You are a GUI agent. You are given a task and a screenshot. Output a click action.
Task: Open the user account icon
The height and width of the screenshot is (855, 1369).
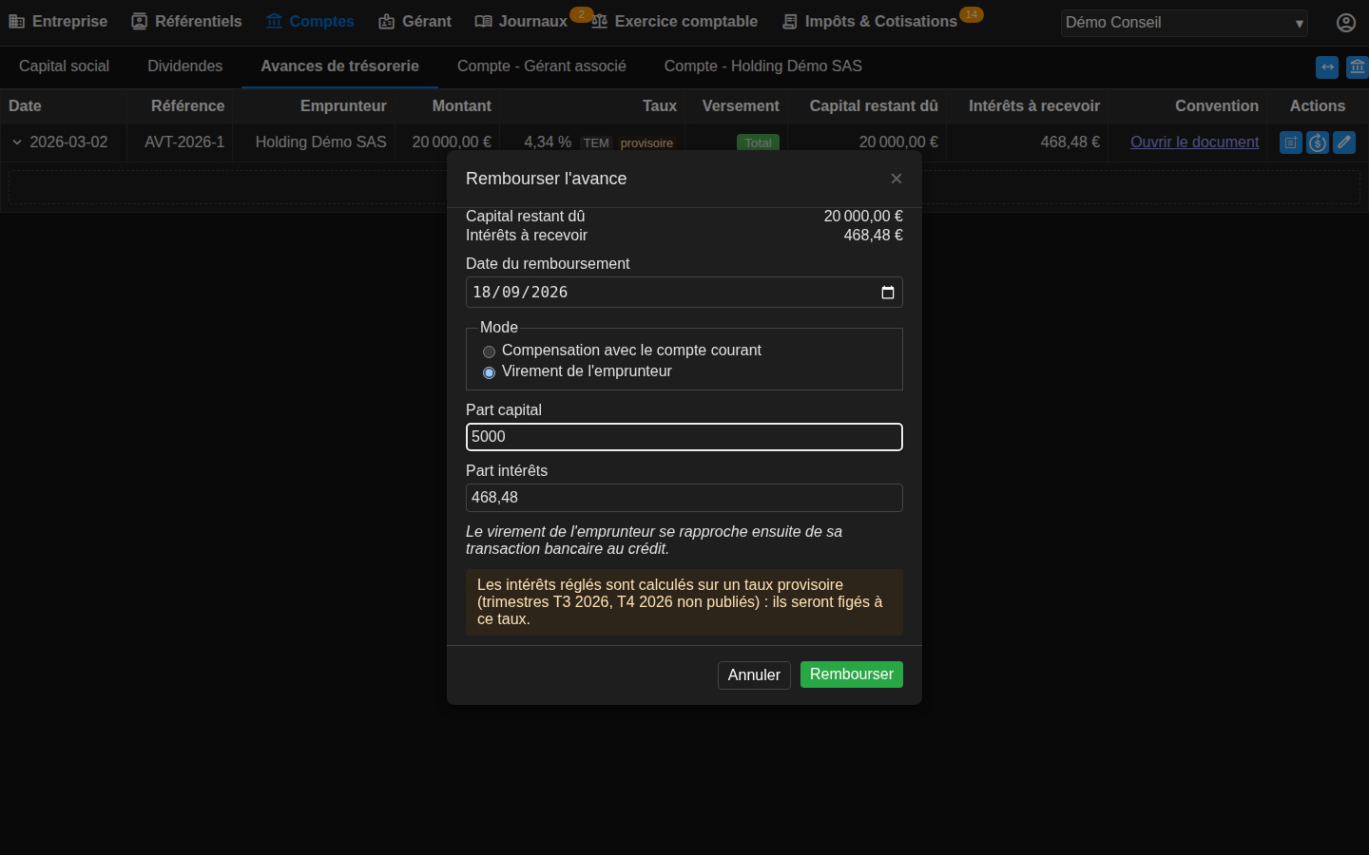coord(1345,22)
